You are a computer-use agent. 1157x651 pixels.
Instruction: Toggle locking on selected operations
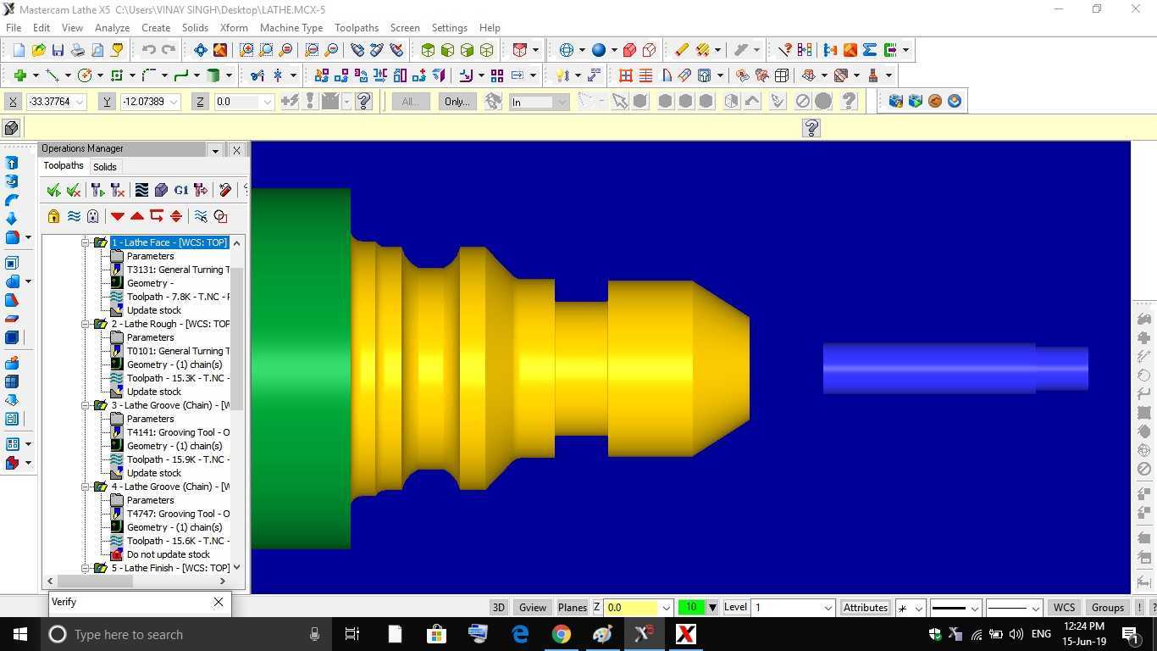pos(53,216)
